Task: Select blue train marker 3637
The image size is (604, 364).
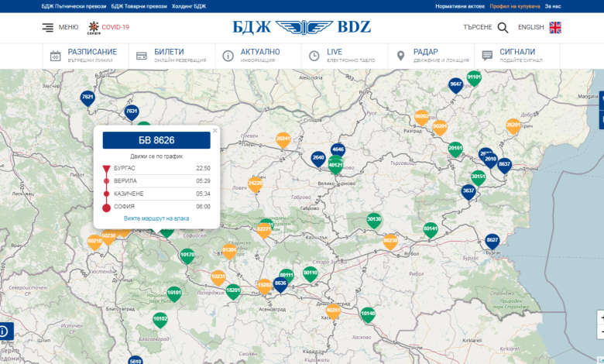Action: click(x=468, y=192)
